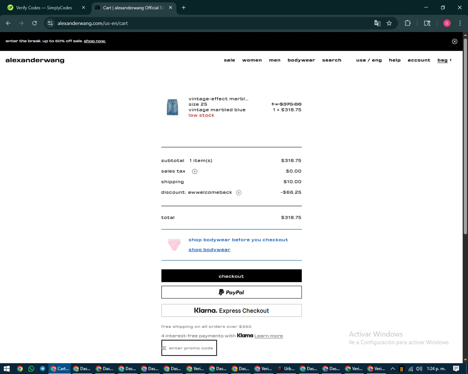Image resolution: width=468 pixels, height=374 pixels.
Task: Focus the enter promo code field
Action: [x=189, y=348]
